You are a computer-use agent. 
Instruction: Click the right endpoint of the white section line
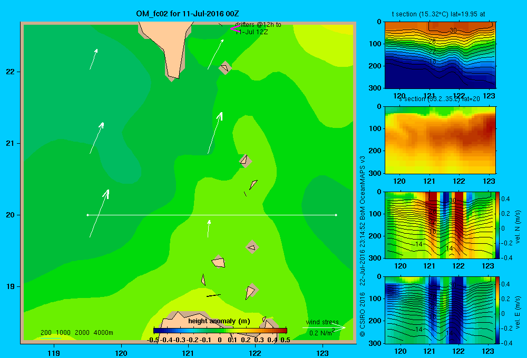click(336, 215)
